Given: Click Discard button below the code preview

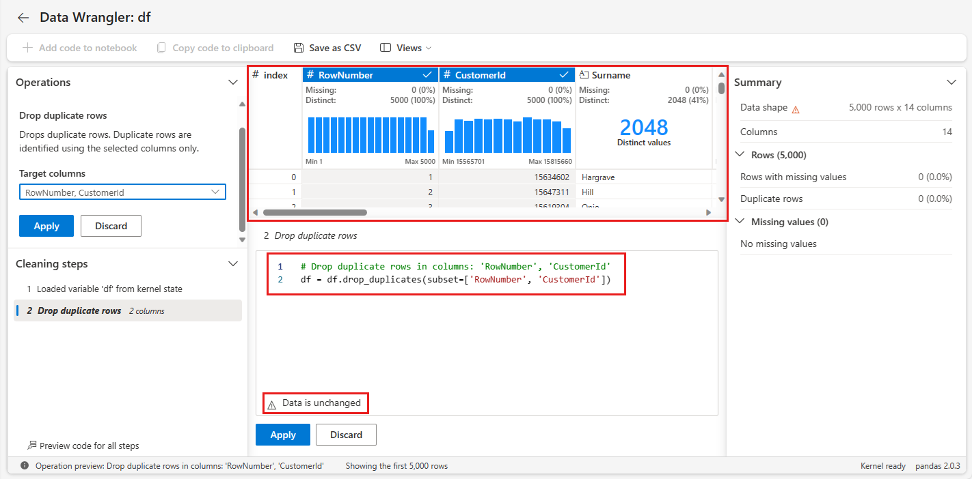Looking at the screenshot, I should pyautogui.click(x=346, y=435).
